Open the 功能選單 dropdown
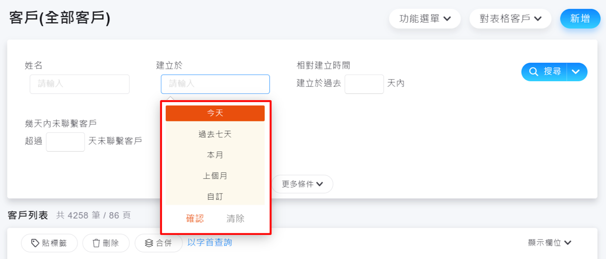This screenshot has width=606, height=259. pos(424,19)
